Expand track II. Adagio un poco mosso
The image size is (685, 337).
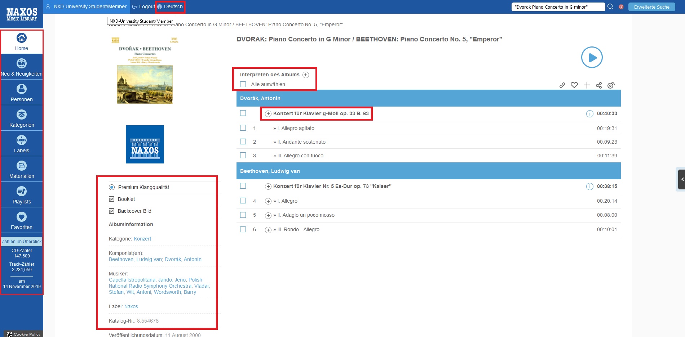point(268,215)
